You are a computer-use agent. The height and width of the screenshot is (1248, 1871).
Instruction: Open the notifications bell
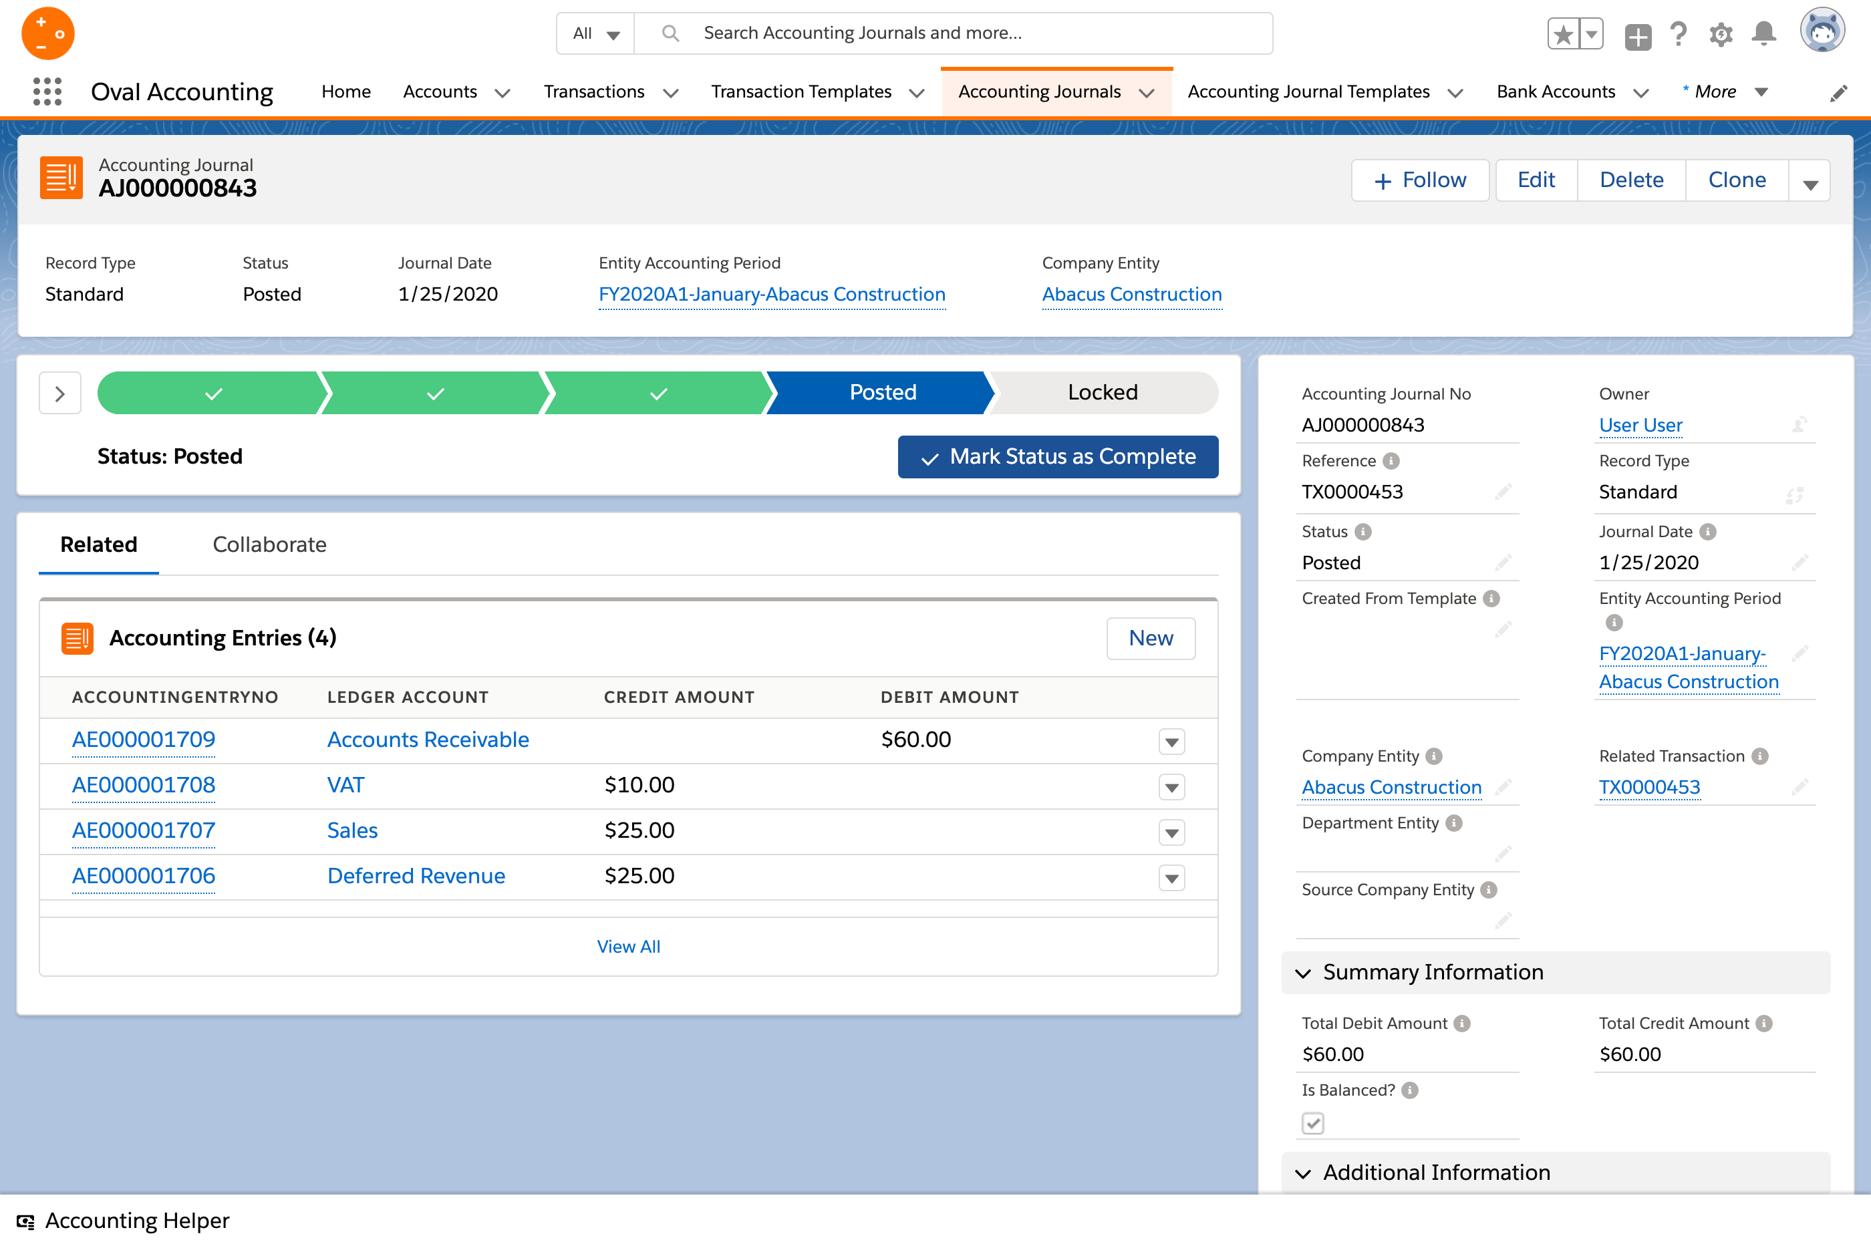[x=1763, y=34]
